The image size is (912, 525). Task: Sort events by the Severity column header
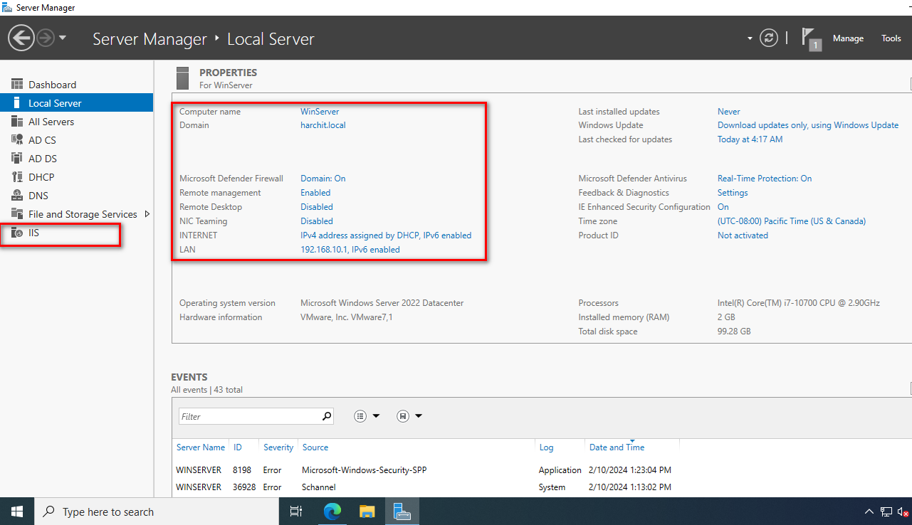(x=278, y=447)
